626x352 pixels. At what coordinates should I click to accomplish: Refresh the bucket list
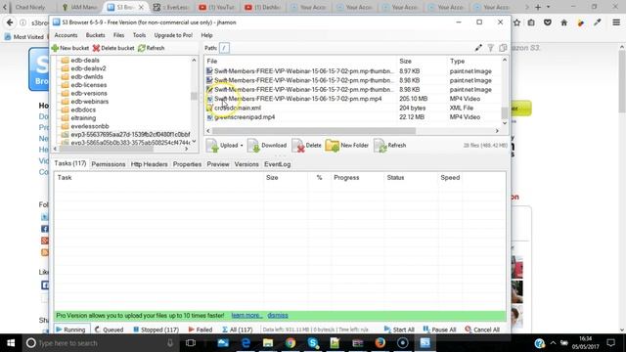point(152,48)
